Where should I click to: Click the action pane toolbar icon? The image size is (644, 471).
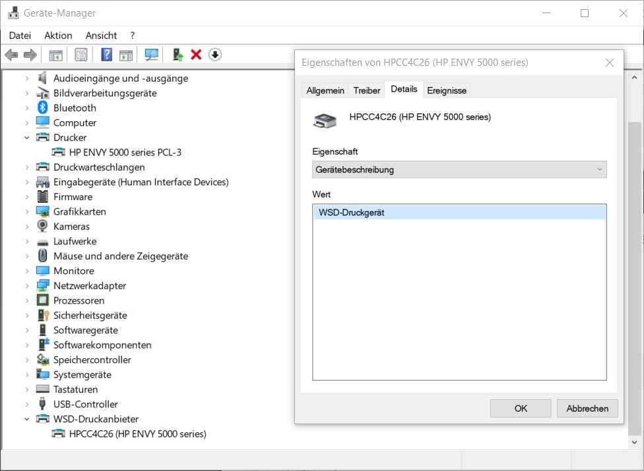coord(126,55)
